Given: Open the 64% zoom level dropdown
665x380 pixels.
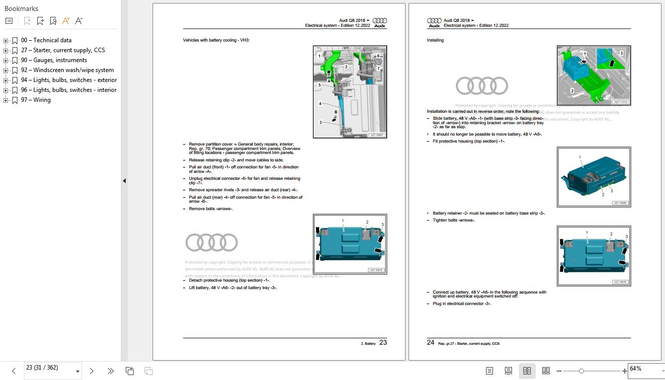Looking at the screenshot, I should 662,372.
